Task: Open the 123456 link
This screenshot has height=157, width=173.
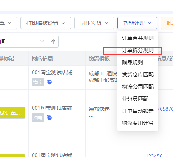Action: coord(154,155)
